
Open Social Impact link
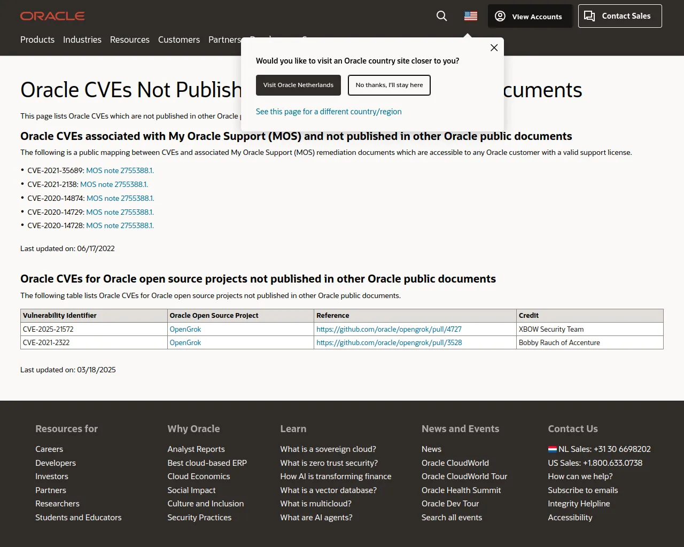191,490
